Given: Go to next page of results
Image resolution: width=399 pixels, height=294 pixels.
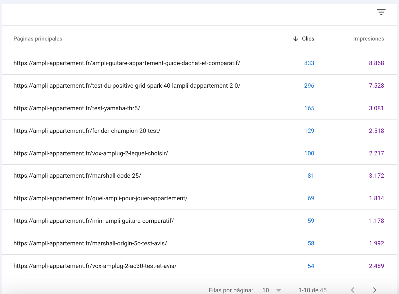Looking at the screenshot, I should 375,290.
